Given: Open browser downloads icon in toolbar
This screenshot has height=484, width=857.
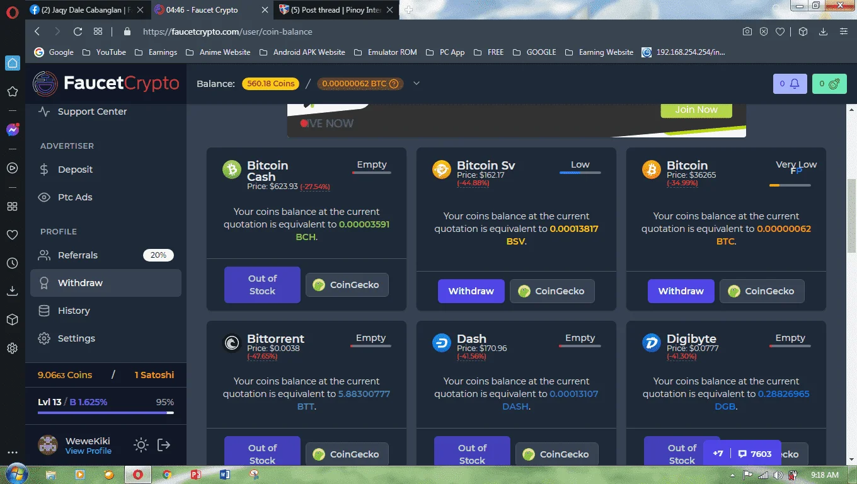Looking at the screenshot, I should (x=823, y=32).
